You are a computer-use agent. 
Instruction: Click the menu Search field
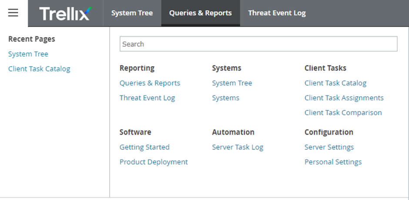pos(258,44)
